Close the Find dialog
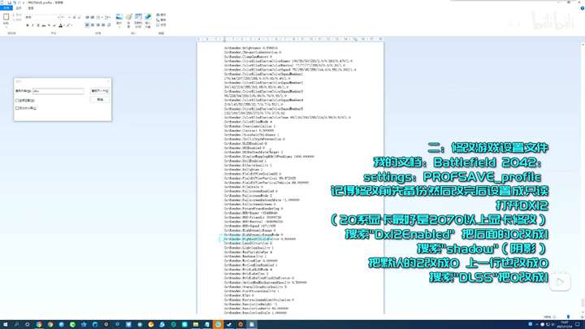The image size is (585, 329). click(108, 81)
